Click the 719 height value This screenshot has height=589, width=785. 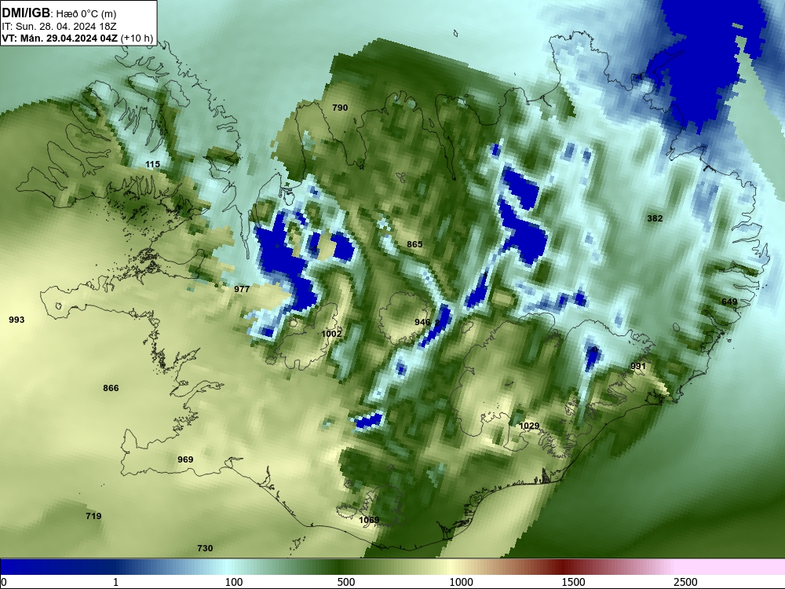pyautogui.click(x=93, y=516)
